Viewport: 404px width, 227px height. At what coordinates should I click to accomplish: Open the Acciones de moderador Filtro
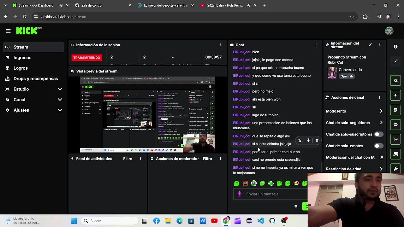click(x=207, y=159)
